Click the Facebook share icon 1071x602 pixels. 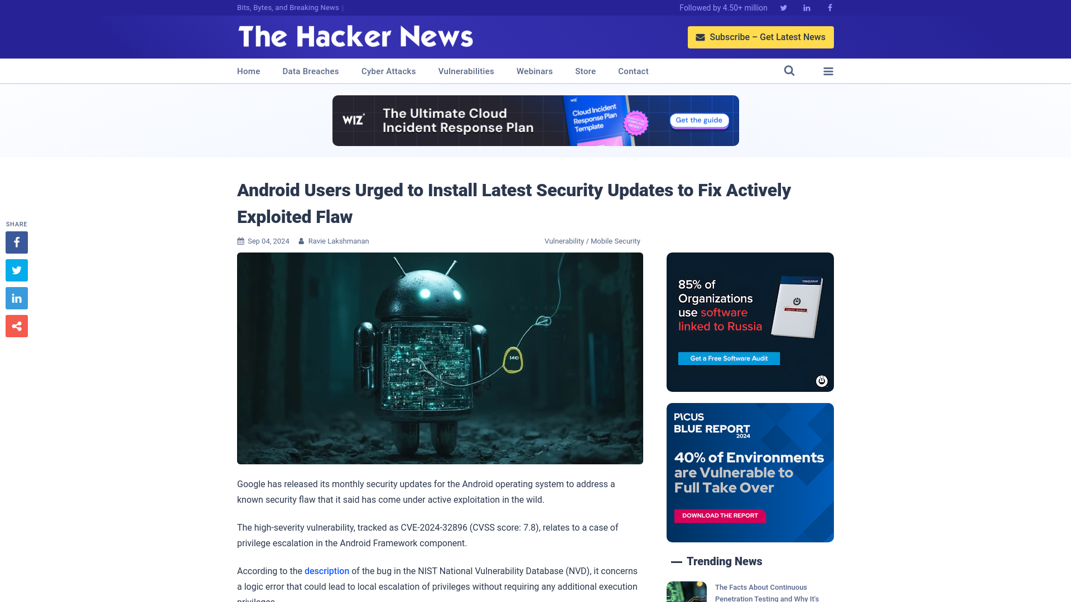(x=16, y=242)
